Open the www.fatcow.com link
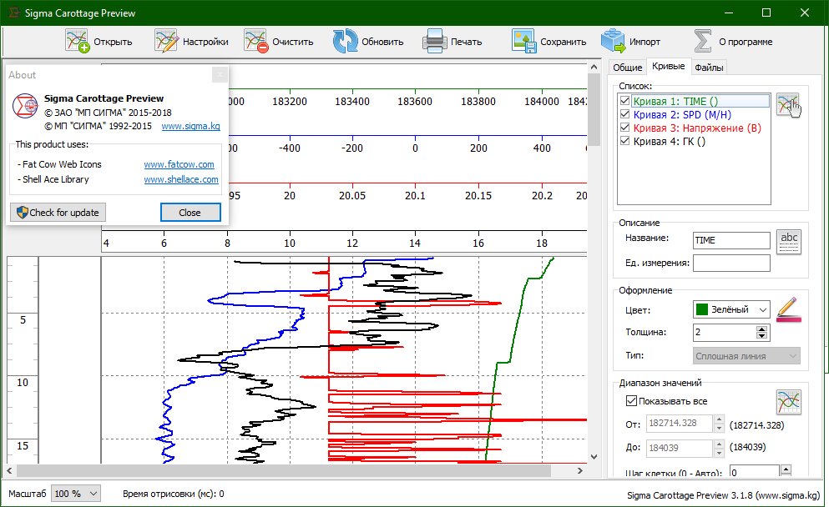Image resolution: width=829 pixels, height=507 pixels. click(179, 164)
